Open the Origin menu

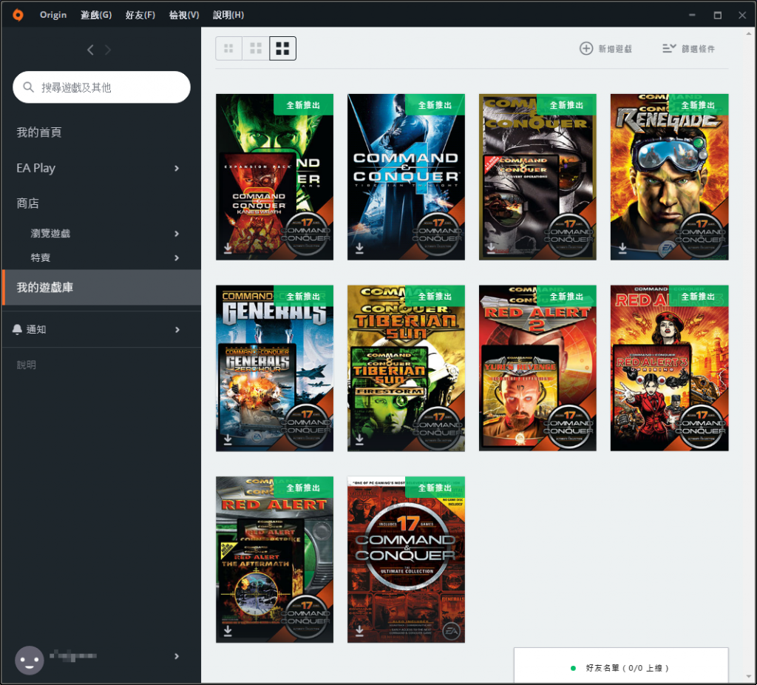coord(53,15)
